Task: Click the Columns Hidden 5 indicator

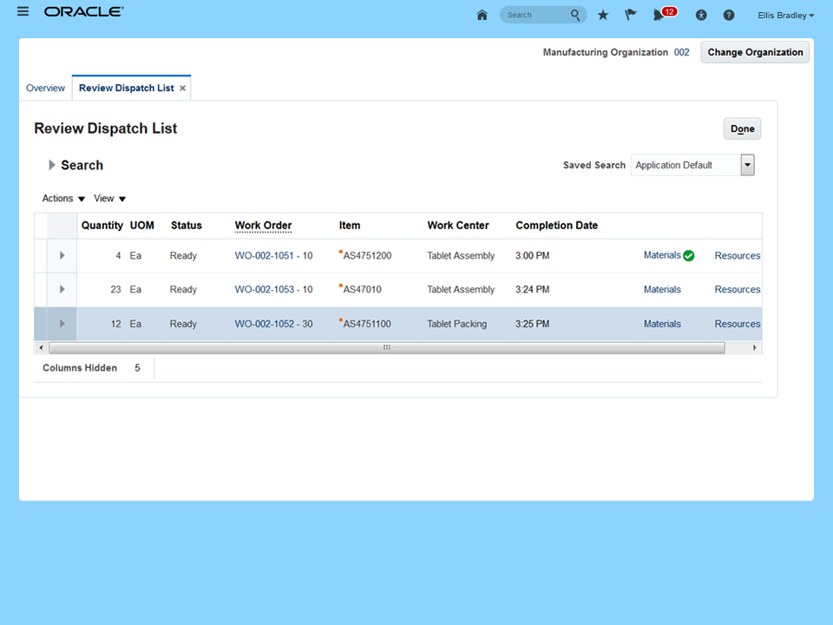Action: (91, 368)
